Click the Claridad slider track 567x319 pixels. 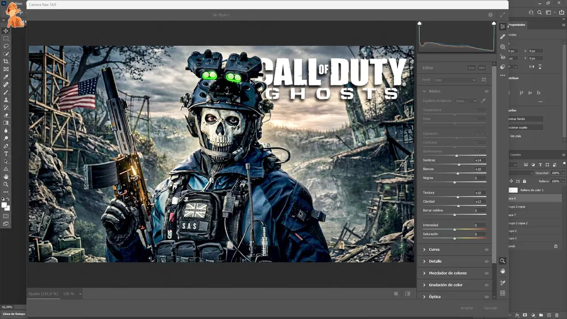click(x=454, y=206)
